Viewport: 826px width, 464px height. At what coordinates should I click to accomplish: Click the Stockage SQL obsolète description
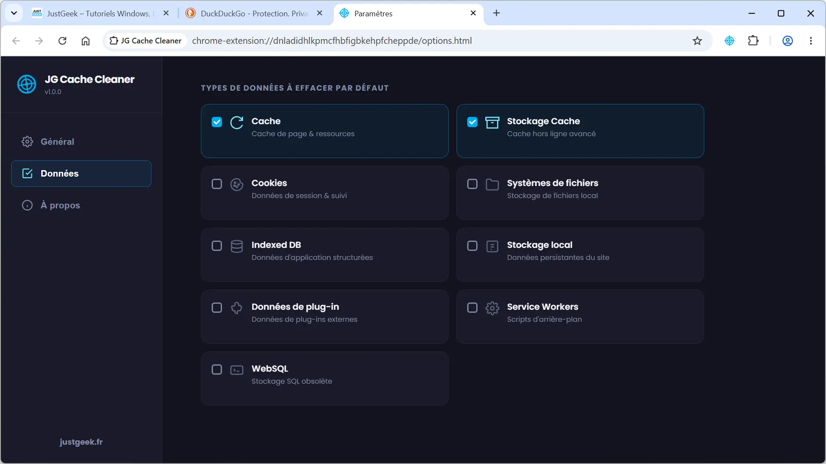[292, 382]
